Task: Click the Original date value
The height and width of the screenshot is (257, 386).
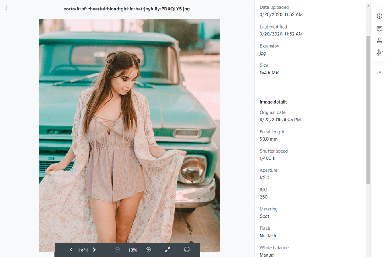Action: 281,120
